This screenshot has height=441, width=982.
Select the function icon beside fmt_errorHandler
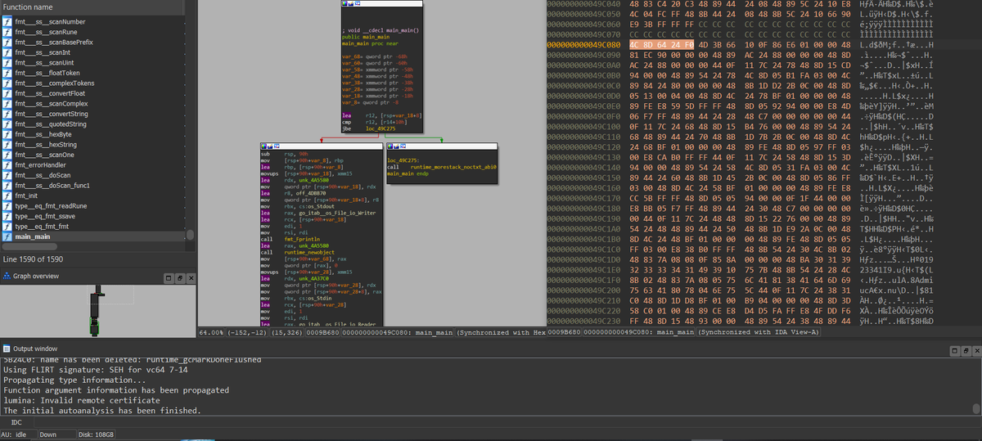tap(7, 165)
